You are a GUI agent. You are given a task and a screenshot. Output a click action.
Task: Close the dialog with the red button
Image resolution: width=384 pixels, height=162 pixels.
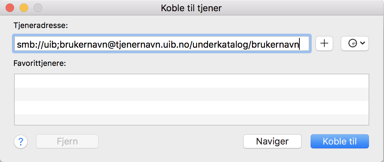point(9,8)
